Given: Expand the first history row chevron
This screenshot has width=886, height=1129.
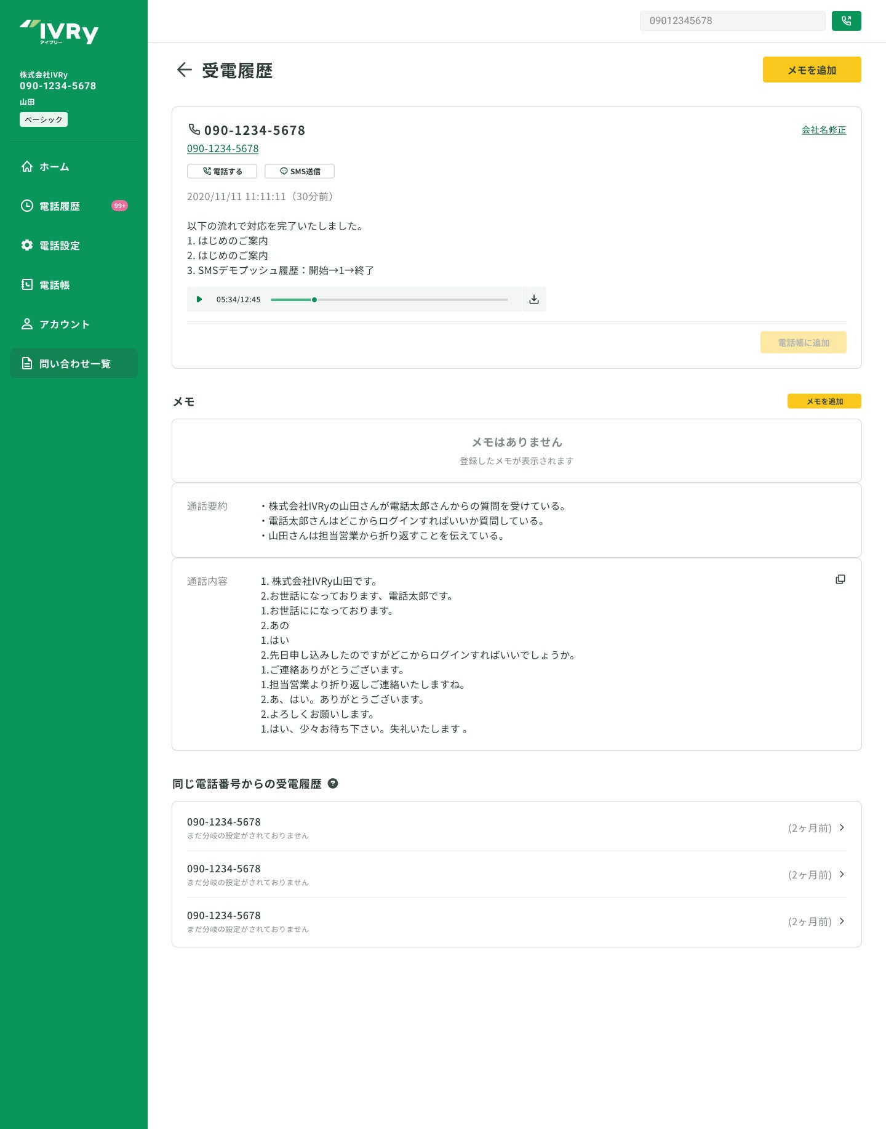Looking at the screenshot, I should (842, 827).
